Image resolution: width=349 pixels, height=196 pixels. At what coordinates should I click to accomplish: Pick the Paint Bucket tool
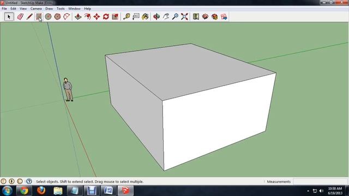point(145,17)
